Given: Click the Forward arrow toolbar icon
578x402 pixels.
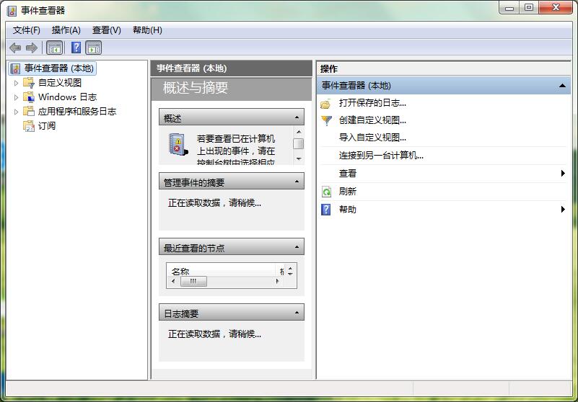Looking at the screenshot, I should (31, 48).
